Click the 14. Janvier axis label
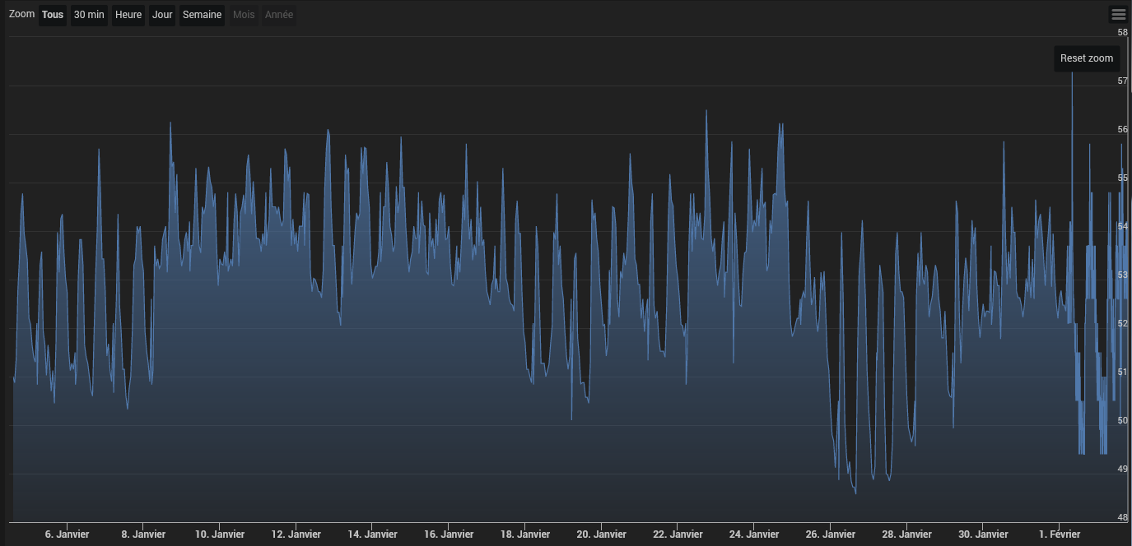This screenshot has height=546, width=1132. coord(372,534)
